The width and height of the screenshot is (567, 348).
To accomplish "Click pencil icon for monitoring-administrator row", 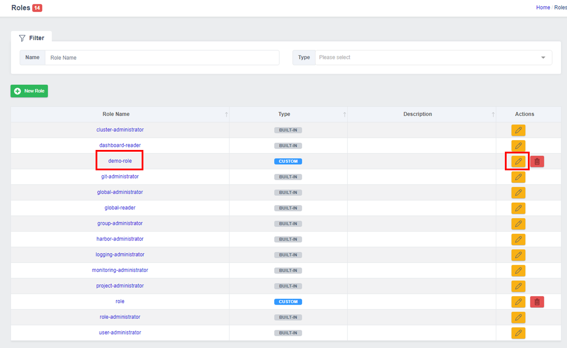I will pos(518,270).
